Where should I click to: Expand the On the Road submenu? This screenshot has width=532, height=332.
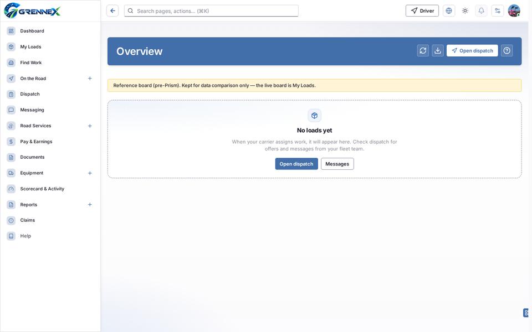(x=90, y=79)
